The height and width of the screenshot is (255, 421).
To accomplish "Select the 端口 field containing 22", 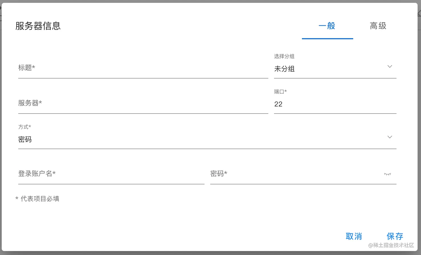I will [335, 101].
